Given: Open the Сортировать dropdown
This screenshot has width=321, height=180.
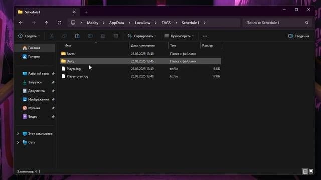Looking at the screenshot, I should click(x=142, y=36).
